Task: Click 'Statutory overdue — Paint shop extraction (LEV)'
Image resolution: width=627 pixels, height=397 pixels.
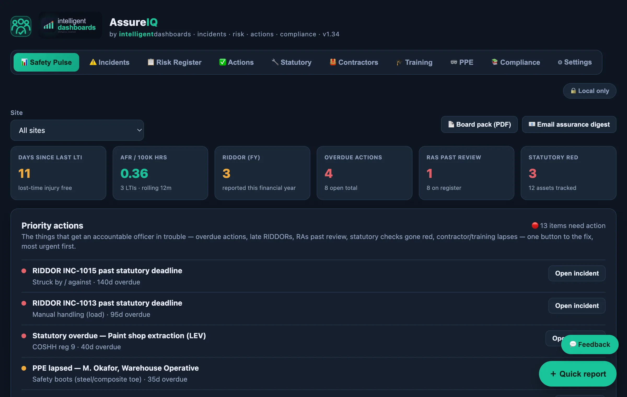Action: pos(119,335)
